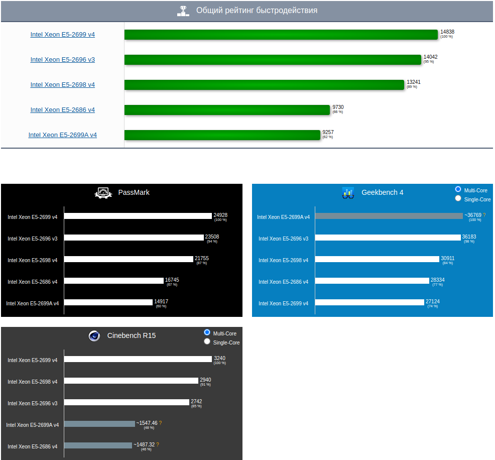Image resolution: width=495 pixels, height=460 pixels.
Task: Click the overall rating score 14838
Action: tap(447, 32)
